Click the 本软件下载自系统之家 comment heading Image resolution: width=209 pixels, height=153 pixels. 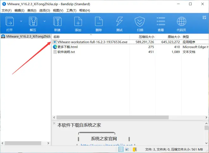point(79,125)
